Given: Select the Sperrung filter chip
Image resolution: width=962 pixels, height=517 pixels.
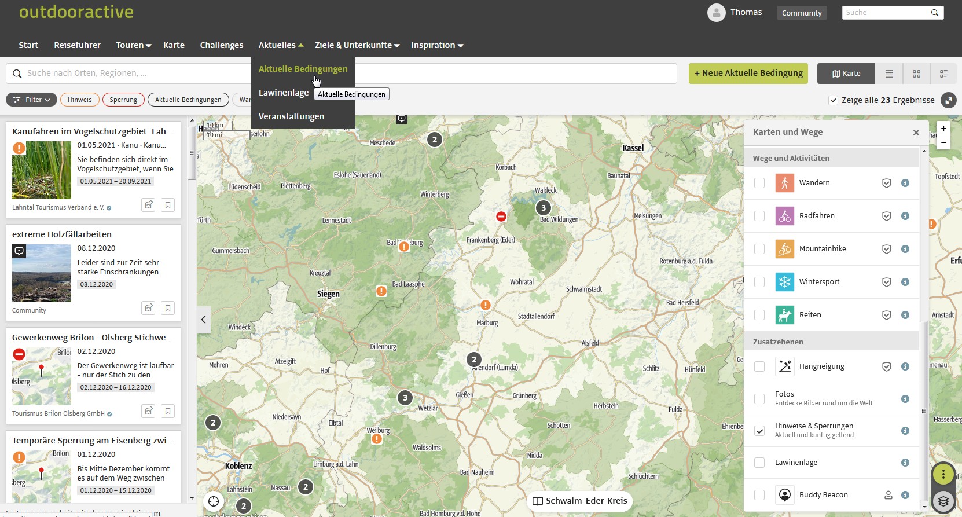Looking at the screenshot, I should (x=123, y=100).
